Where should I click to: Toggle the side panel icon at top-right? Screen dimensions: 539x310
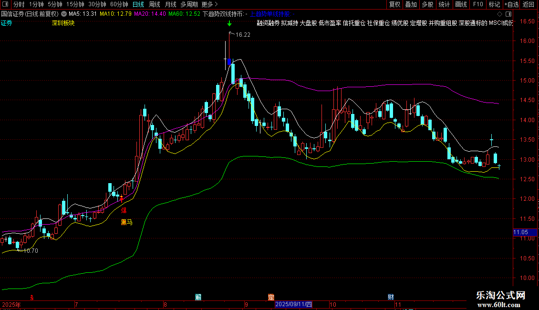pyautogui.click(x=509, y=14)
